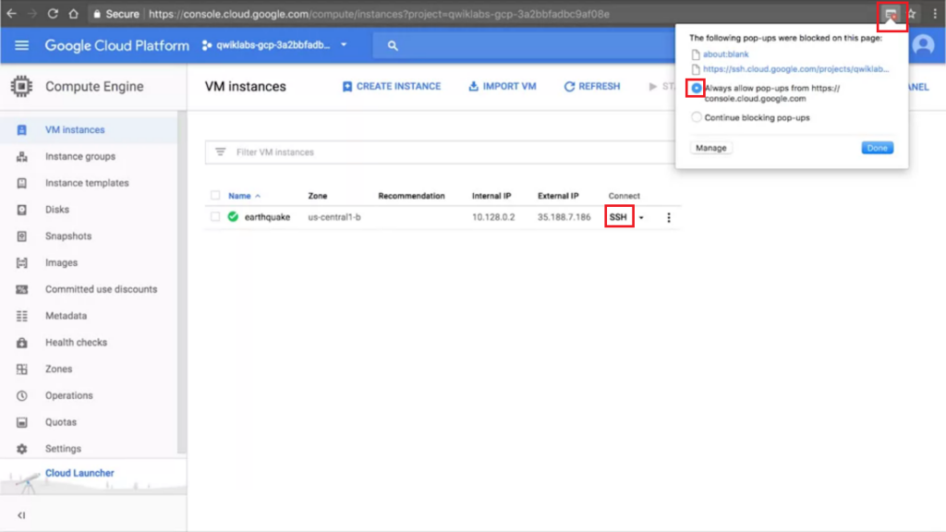Click external IP 35.188.7.186
946x532 pixels.
pos(564,217)
